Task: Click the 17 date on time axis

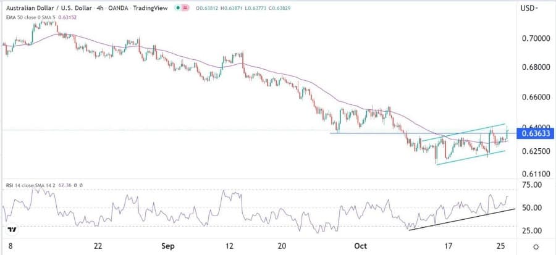Action: click(x=449, y=246)
